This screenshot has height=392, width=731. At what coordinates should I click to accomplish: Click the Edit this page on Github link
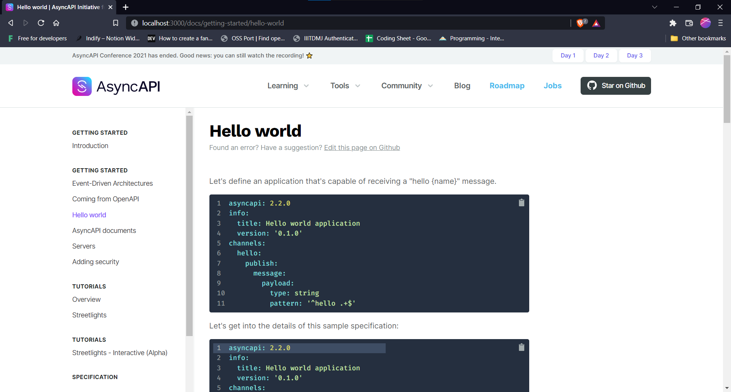(x=362, y=148)
